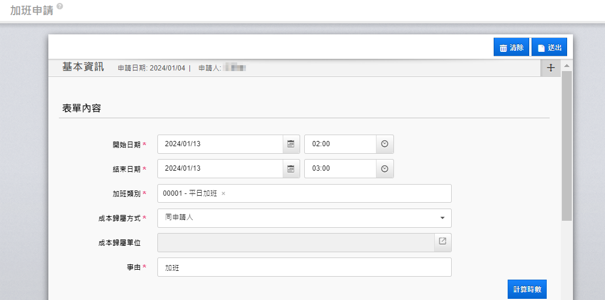This screenshot has height=300, width=605.
Task: Click the end time 03:00 field
Action: (x=340, y=168)
